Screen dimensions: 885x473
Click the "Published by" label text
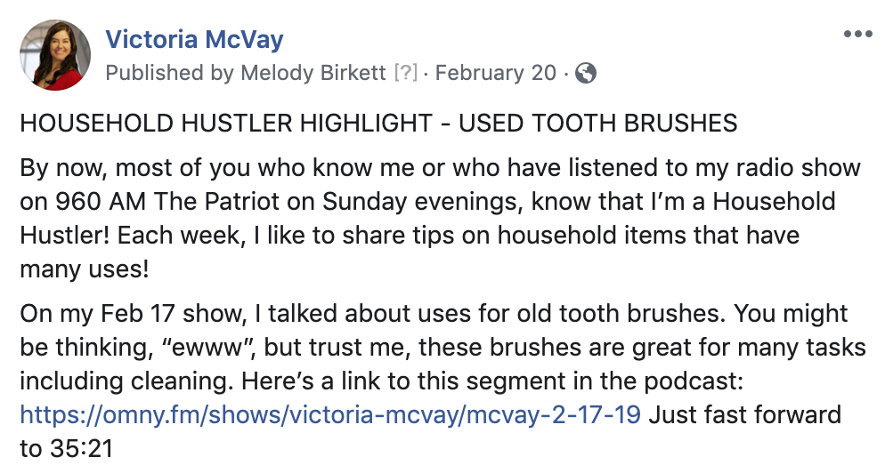(x=170, y=73)
